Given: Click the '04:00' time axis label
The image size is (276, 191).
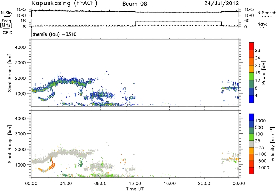Looking at the screenshot, I should pyautogui.click(x=66, y=184).
